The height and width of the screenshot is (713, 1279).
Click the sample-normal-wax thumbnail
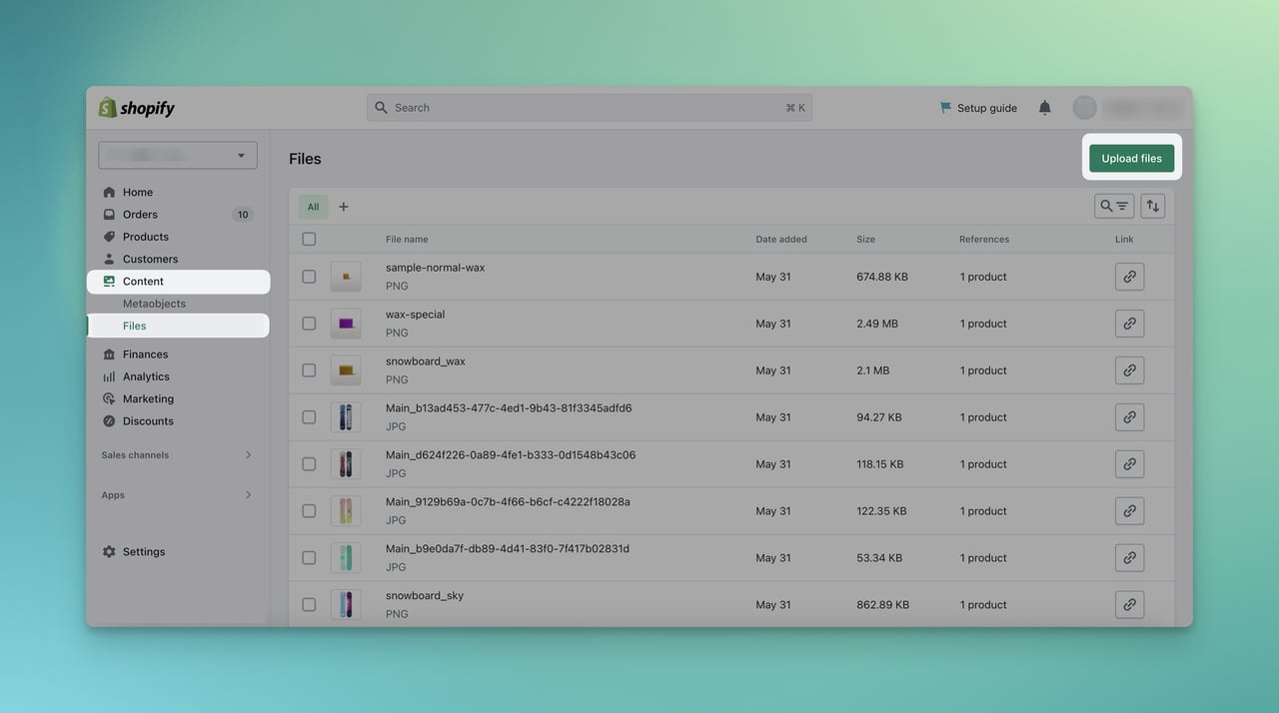click(x=346, y=277)
